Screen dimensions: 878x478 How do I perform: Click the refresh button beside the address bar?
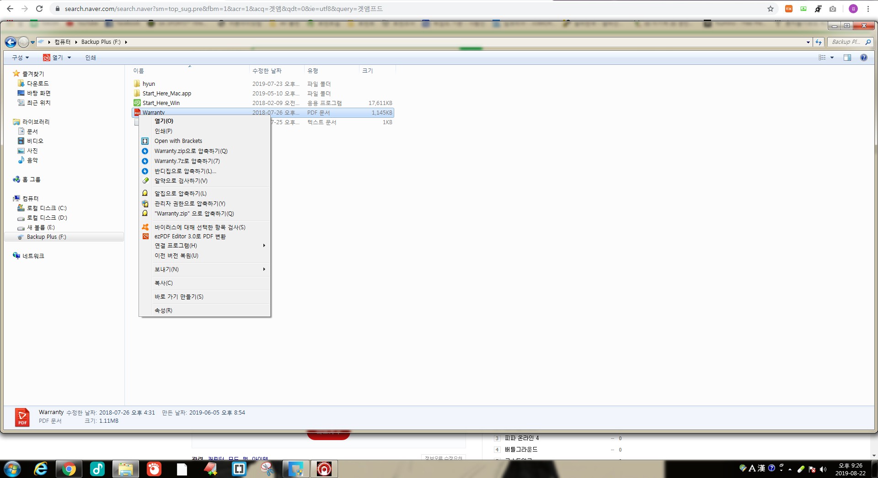coord(819,42)
